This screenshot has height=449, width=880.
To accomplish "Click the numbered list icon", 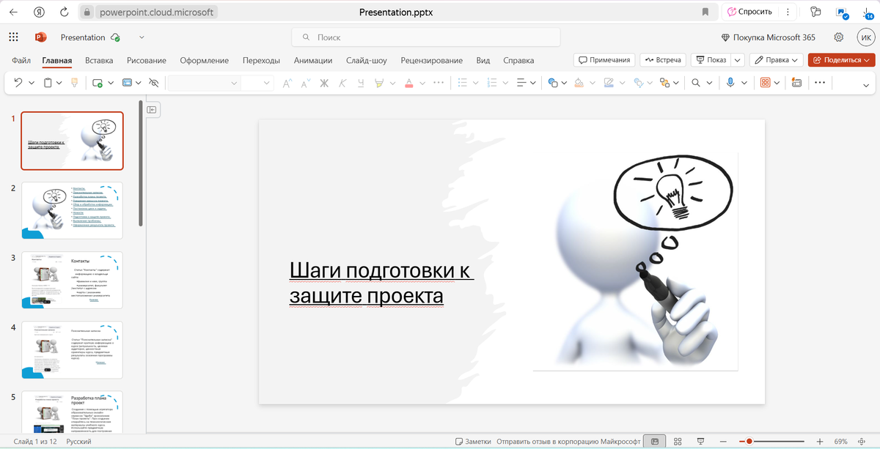I will [493, 83].
